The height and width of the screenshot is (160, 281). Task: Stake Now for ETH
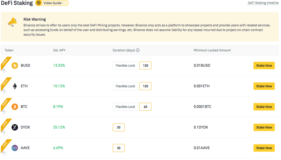(264, 86)
